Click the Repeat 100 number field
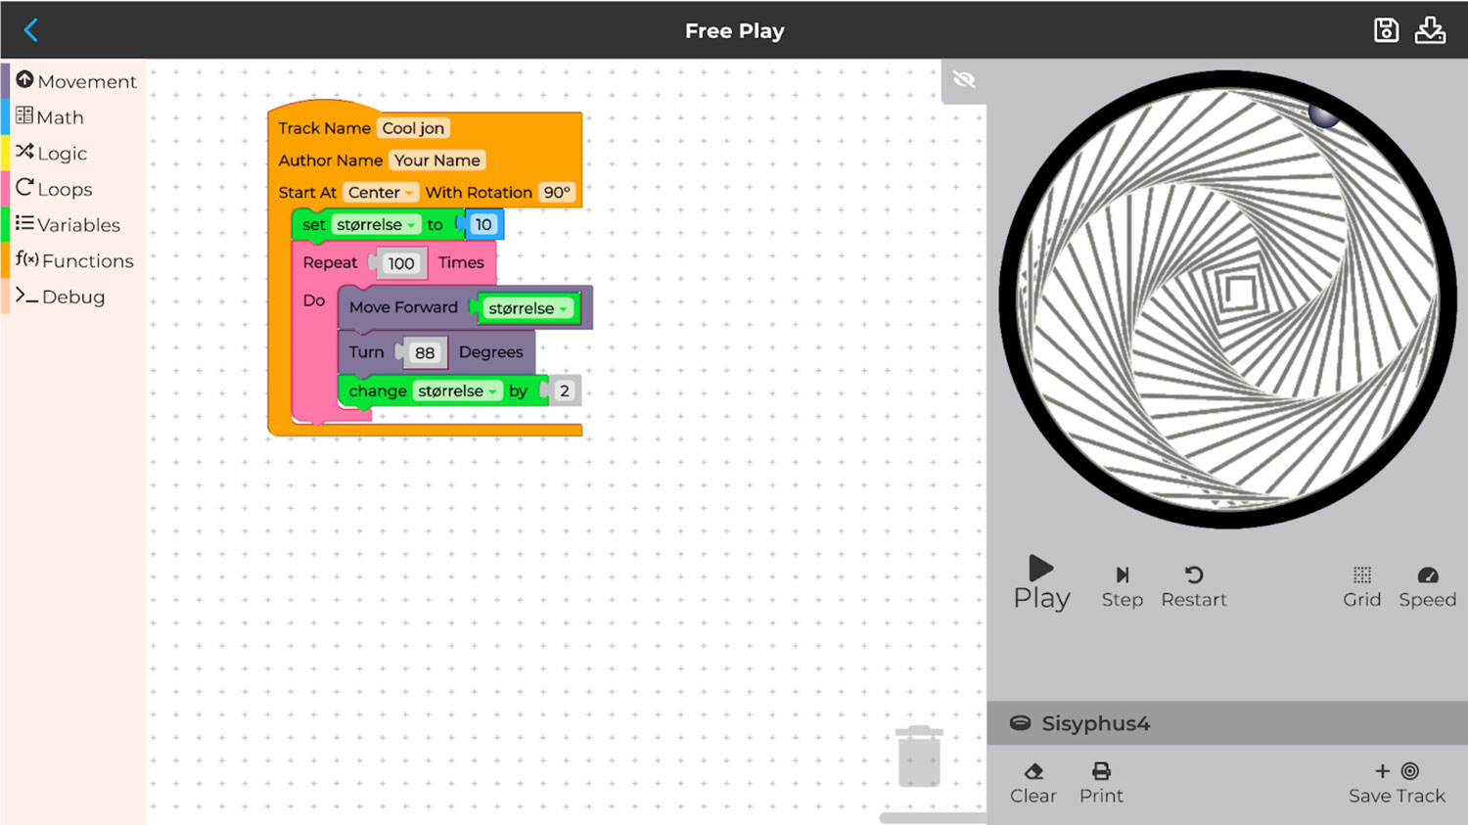This screenshot has width=1468, height=825. [x=400, y=263]
